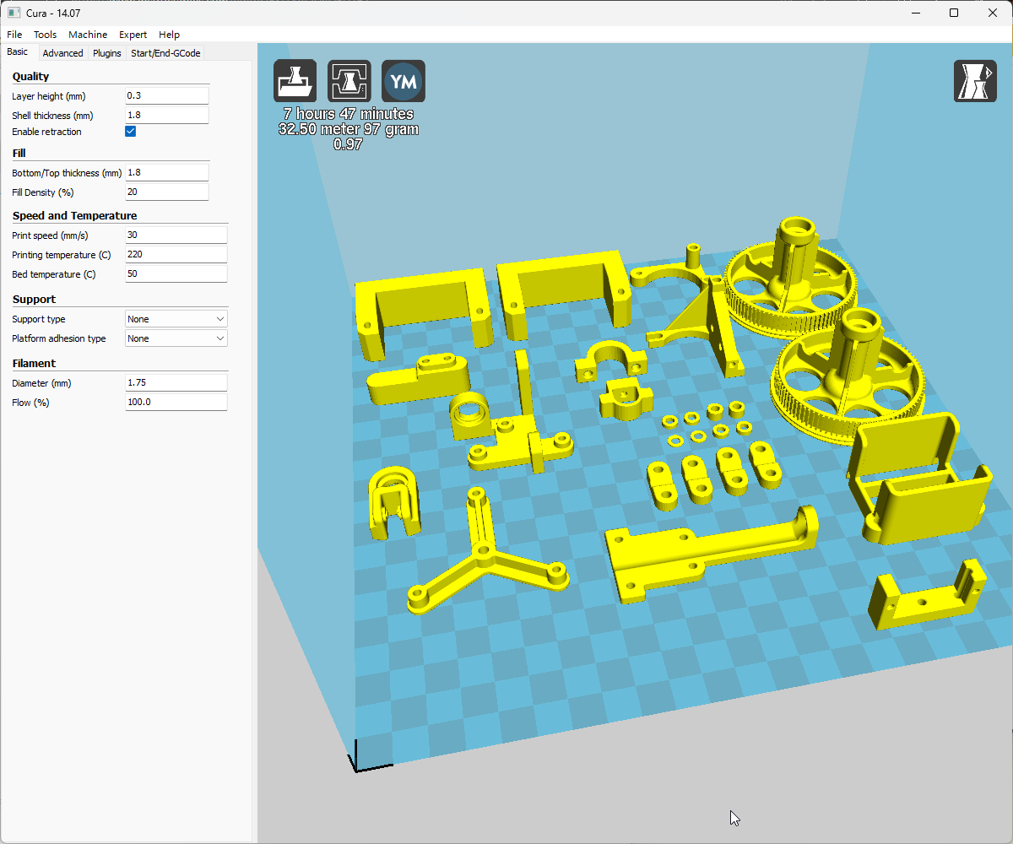Open the File menu
The width and height of the screenshot is (1013, 844).
(x=14, y=35)
